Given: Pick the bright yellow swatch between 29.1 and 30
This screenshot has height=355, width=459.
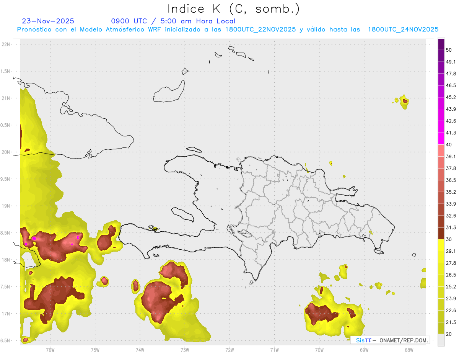Looking at the screenshot, I should tap(441, 245).
